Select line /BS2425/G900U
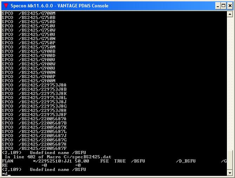Viewport: 235px width, 178px height. [x=28, y=68]
